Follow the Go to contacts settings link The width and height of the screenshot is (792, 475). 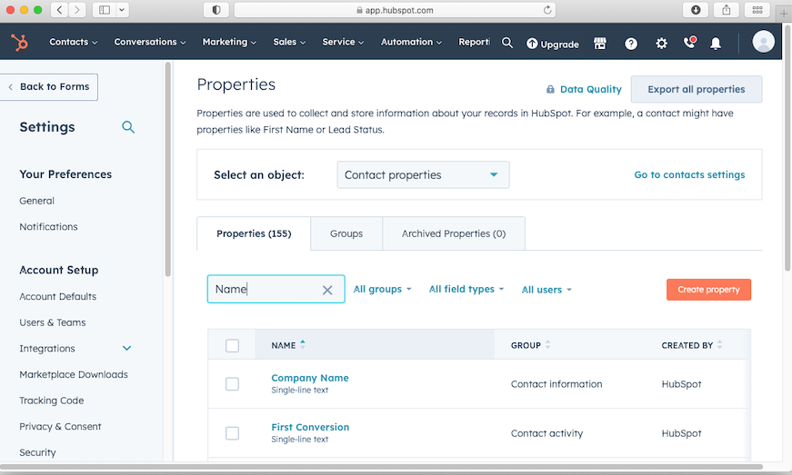tap(689, 174)
